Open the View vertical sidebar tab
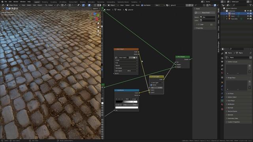 pyautogui.click(x=219, y=22)
